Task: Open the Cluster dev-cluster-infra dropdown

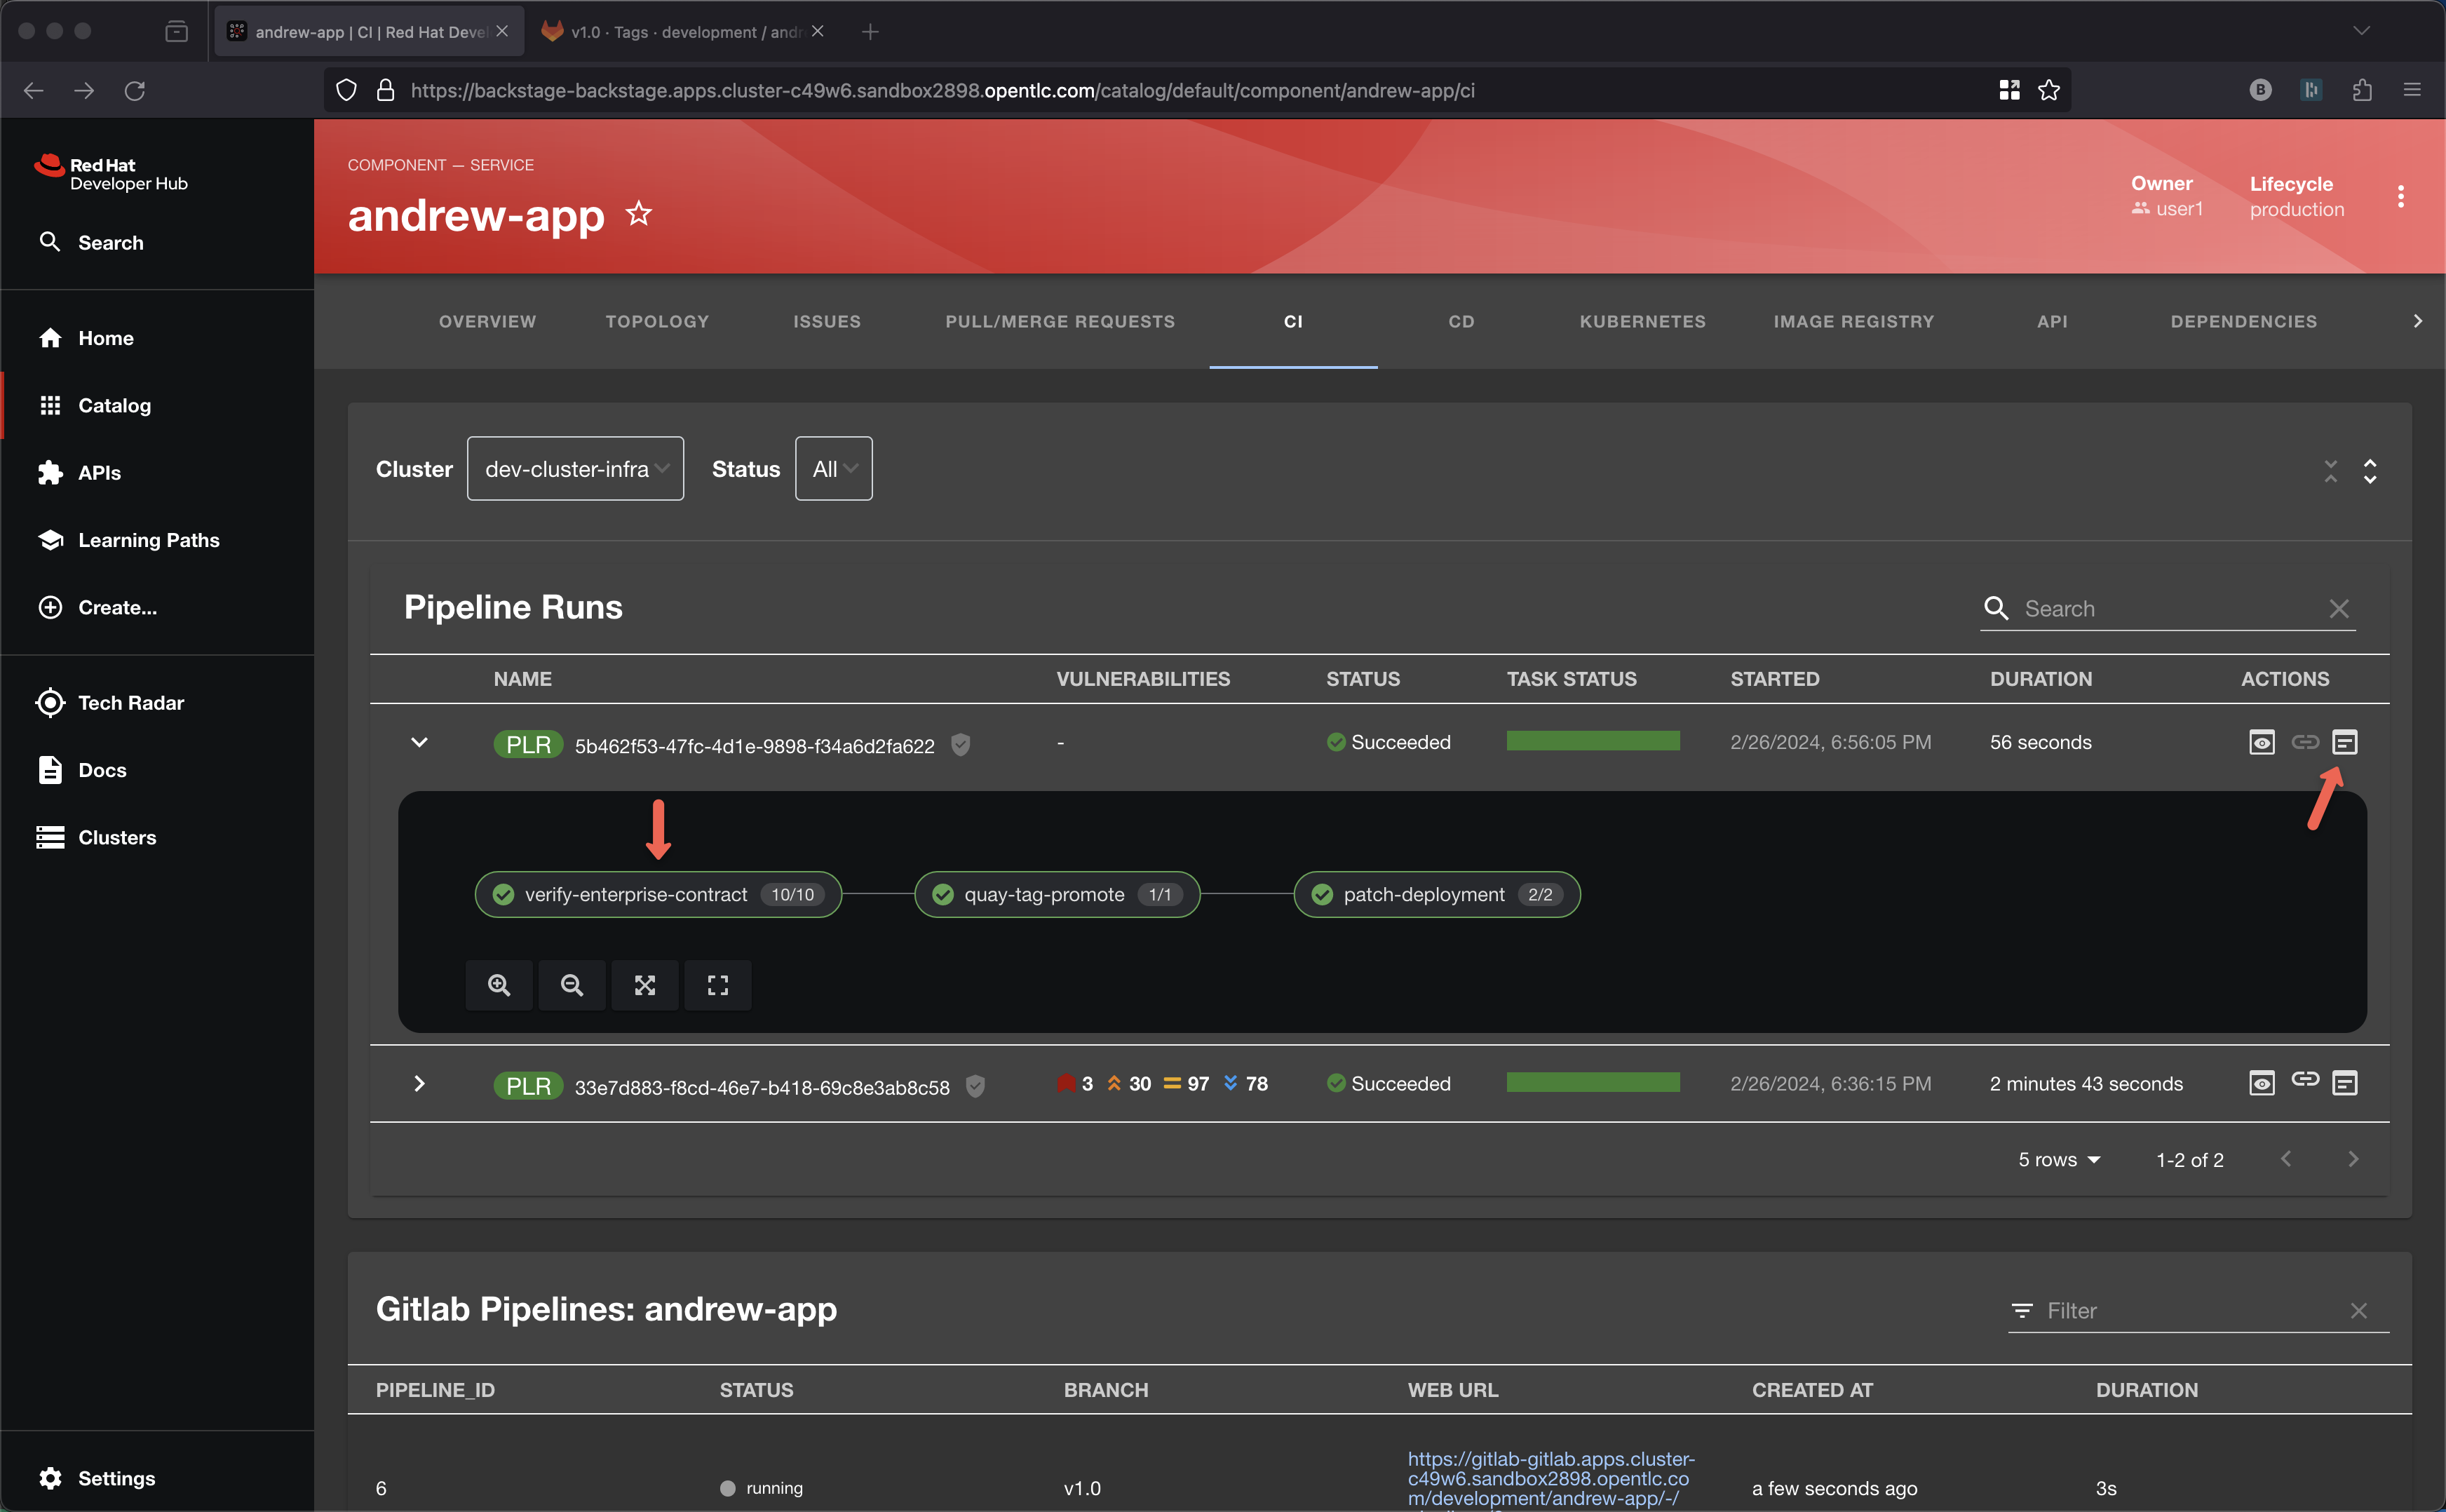Action: (575, 469)
